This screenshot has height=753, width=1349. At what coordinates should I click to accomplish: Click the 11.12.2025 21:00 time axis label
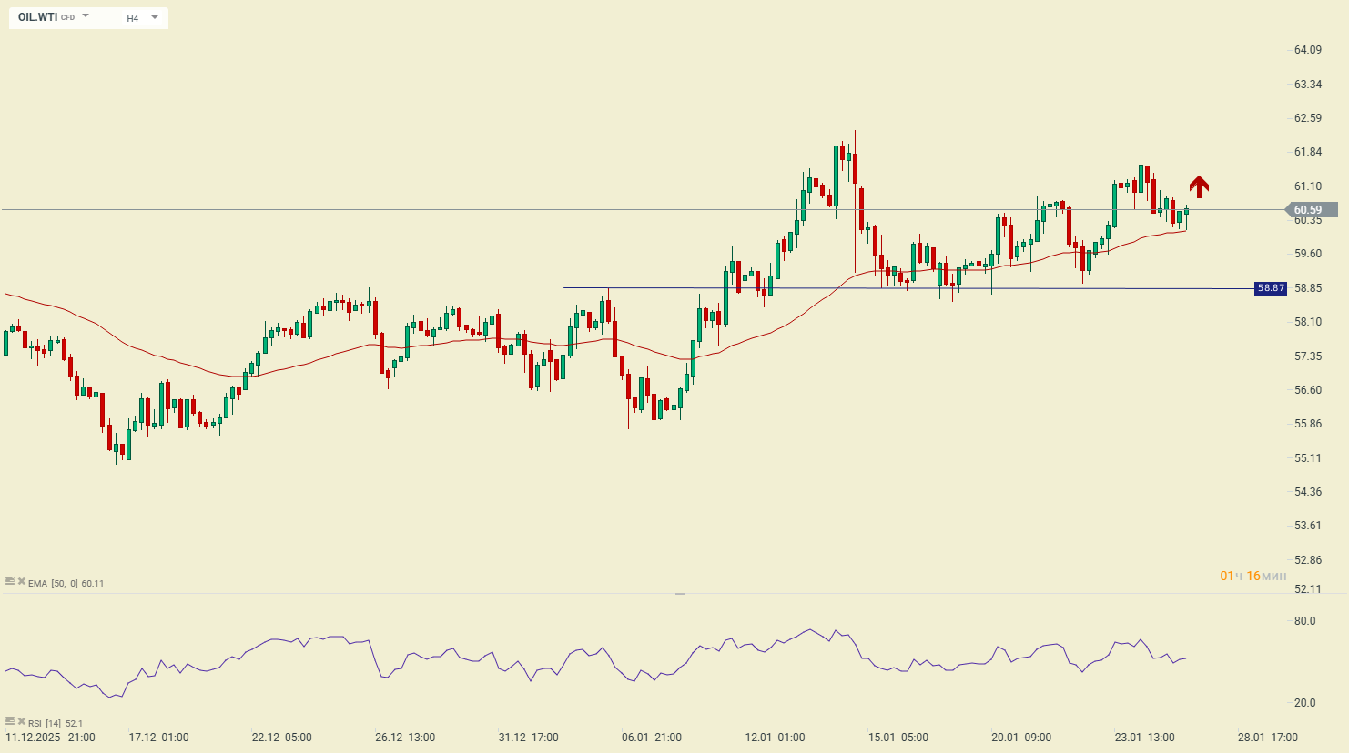pyautogui.click(x=50, y=738)
